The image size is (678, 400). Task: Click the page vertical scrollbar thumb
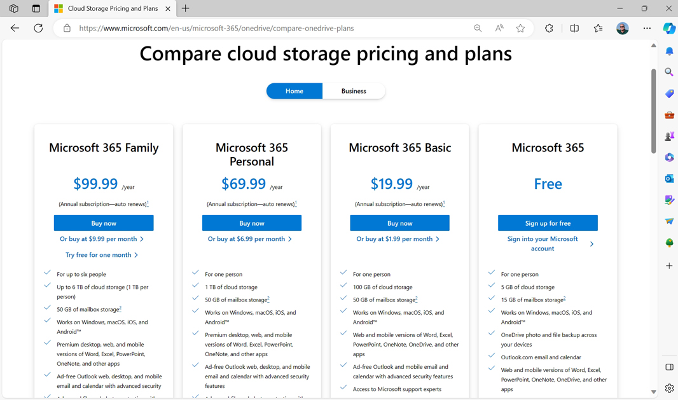pyautogui.click(x=653, y=111)
